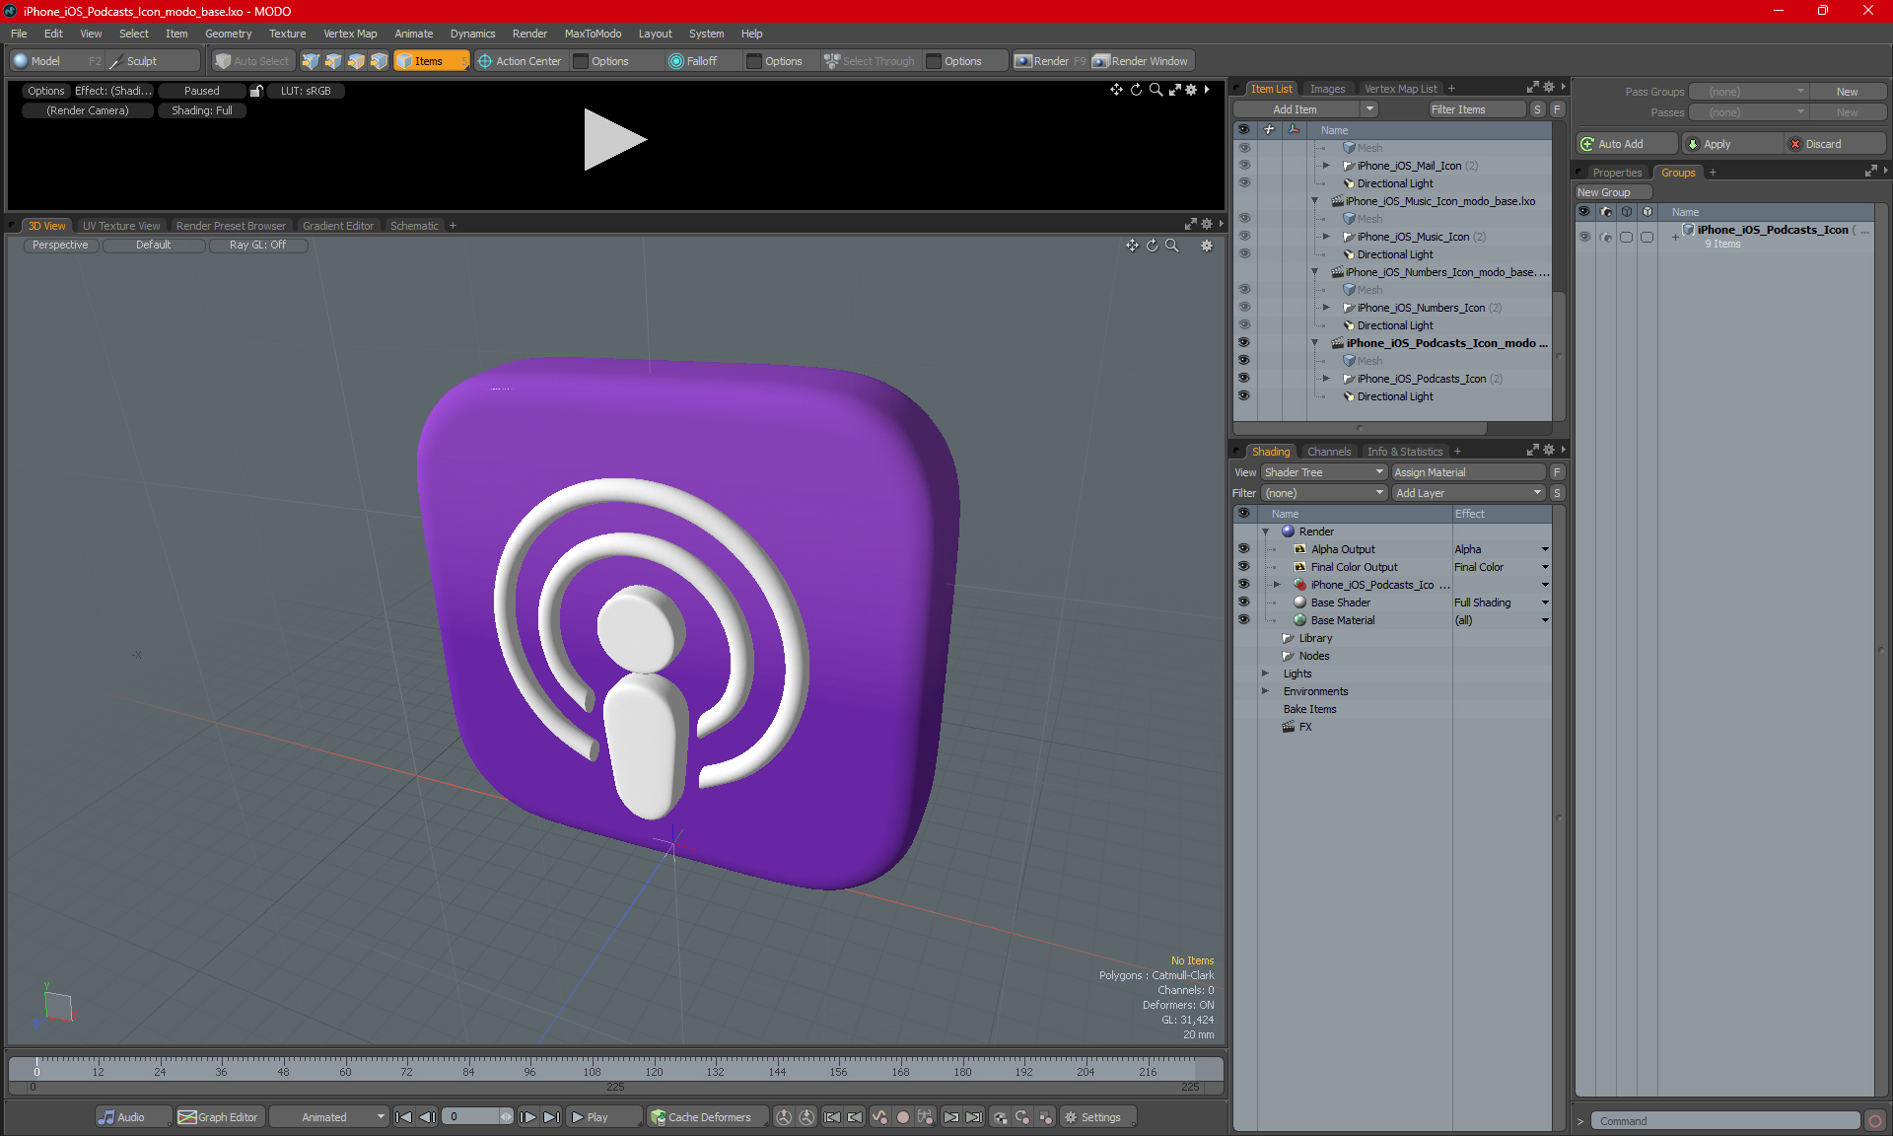This screenshot has width=1893, height=1136.
Task: Select the Falloff tool icon
Action: coord(675,61)
